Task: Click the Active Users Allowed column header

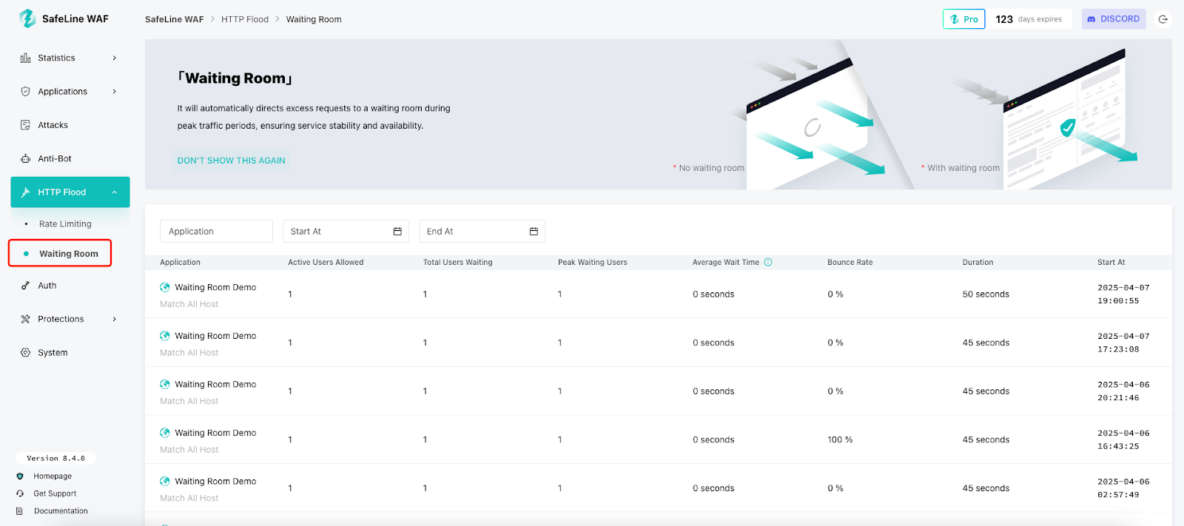Action: click(326, 262)
